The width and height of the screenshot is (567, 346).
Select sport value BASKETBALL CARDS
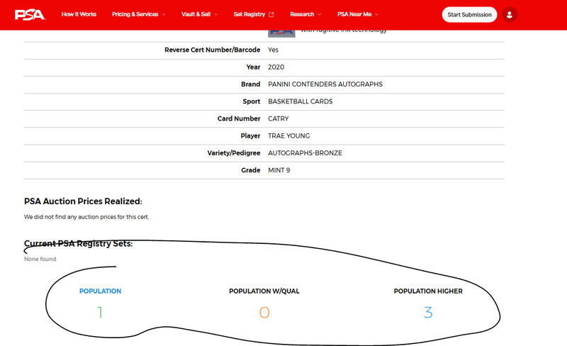click(300, 101)
